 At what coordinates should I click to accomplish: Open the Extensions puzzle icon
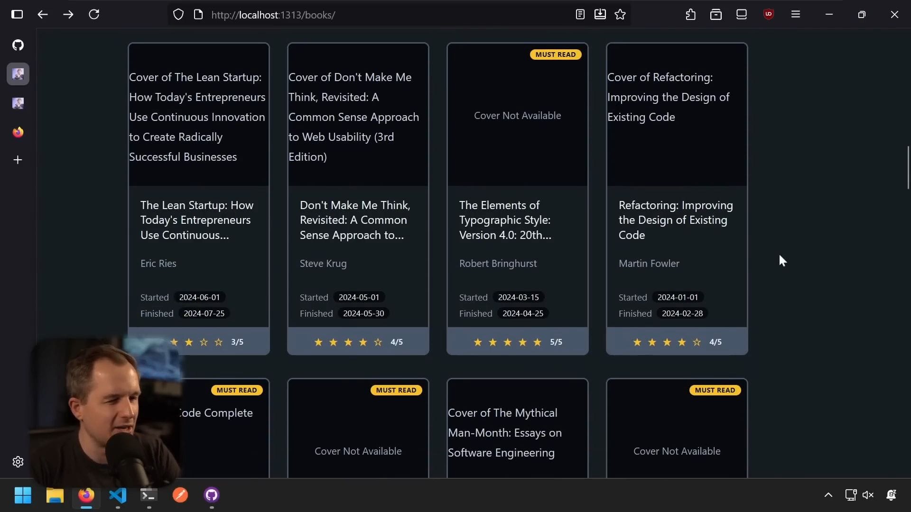(x=691, y=15)
